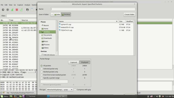Click the volume icon in system tray
The image size is (174, 98).
pos(157,96)
